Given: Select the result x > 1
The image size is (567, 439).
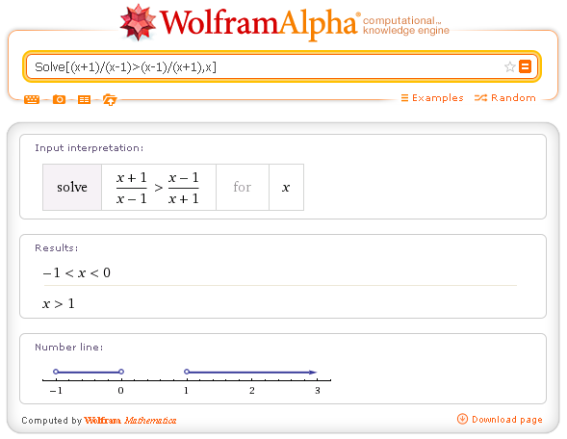Looking at the screenshot, I should pyautogui.click(x=58, y=303).
